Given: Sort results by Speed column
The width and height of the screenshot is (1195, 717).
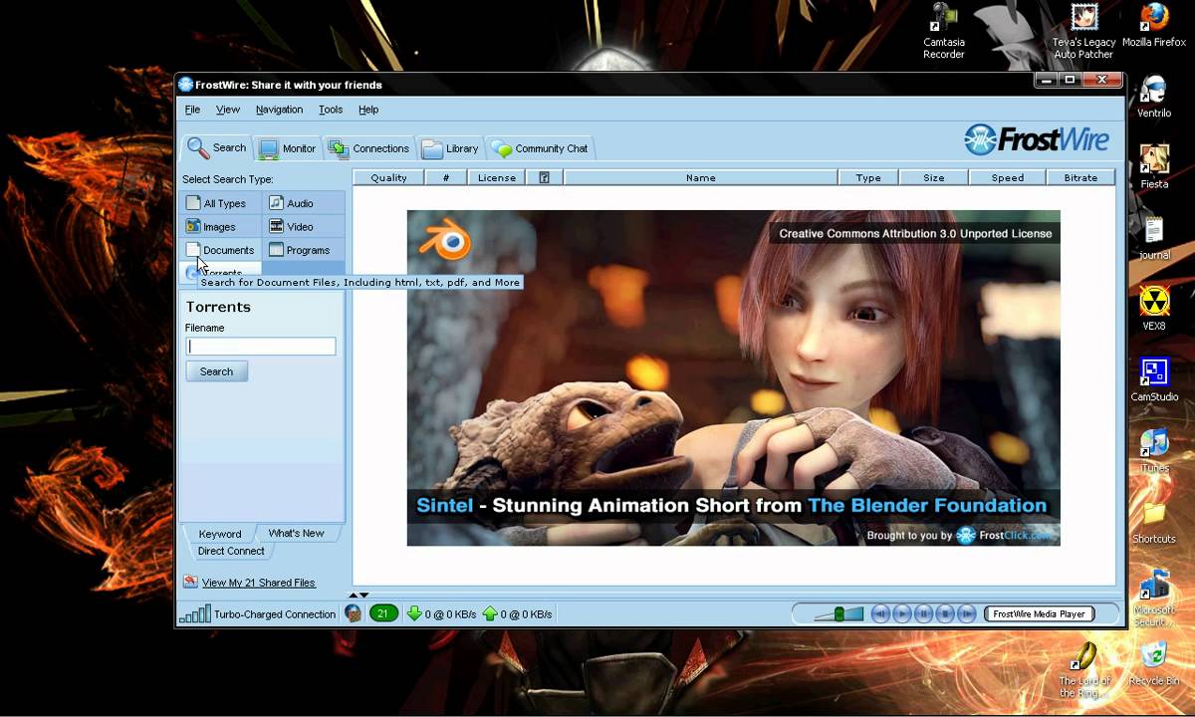Looking at the screenshot, I should 1007,177.
